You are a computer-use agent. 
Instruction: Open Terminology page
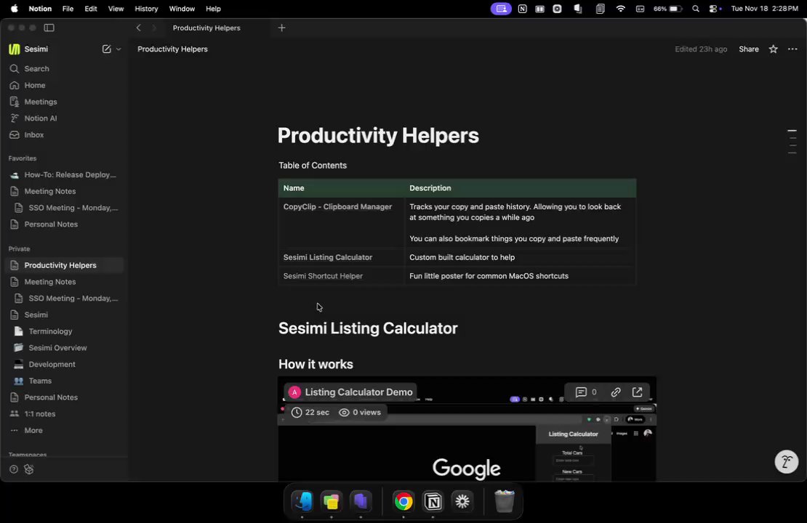(64, 331)
